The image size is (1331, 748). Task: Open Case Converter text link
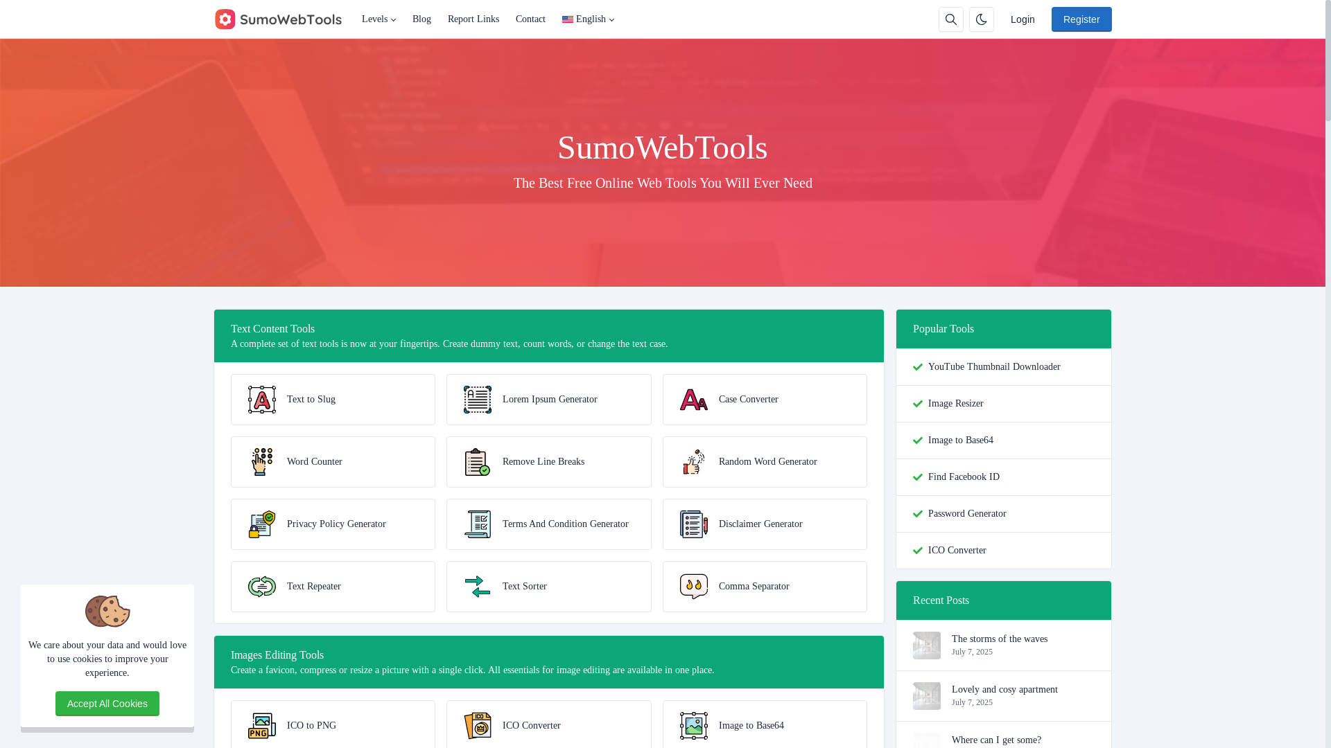[x=749, y=400]
